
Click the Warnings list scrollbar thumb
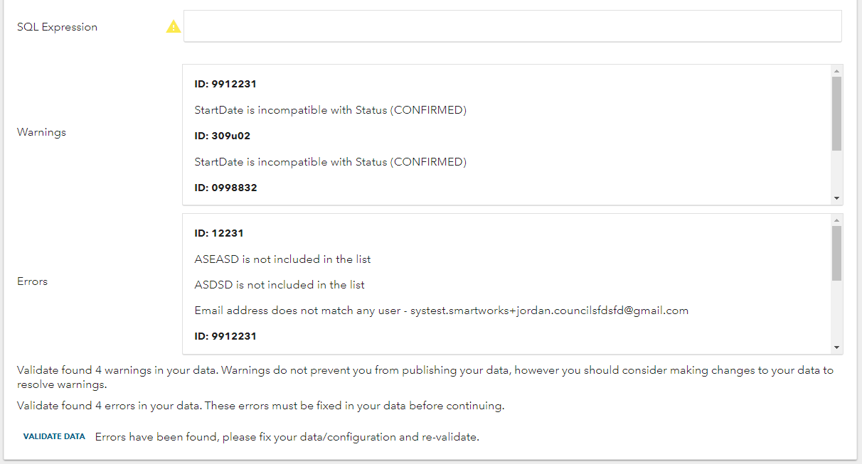837,114
